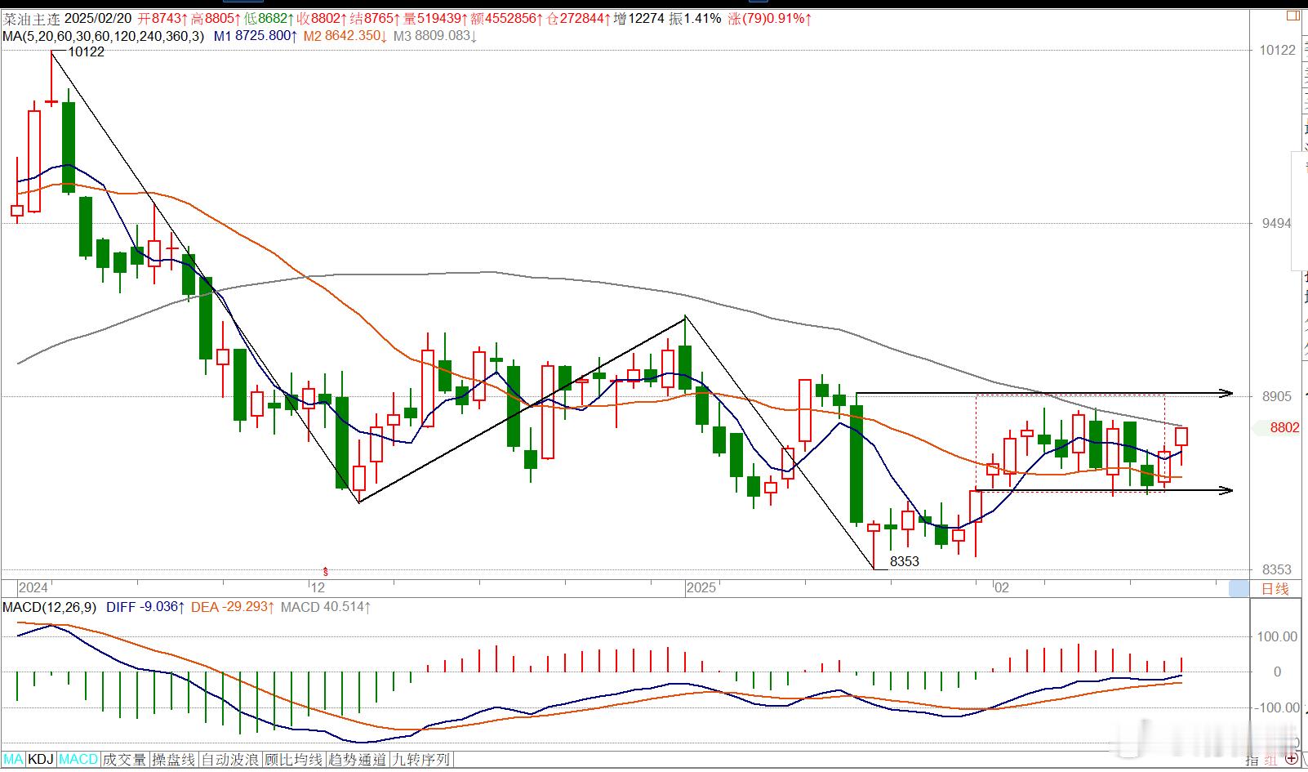Select the 指 button at bottom right
Screen dimensions: 1308x772
click(x=1252, y=761)
